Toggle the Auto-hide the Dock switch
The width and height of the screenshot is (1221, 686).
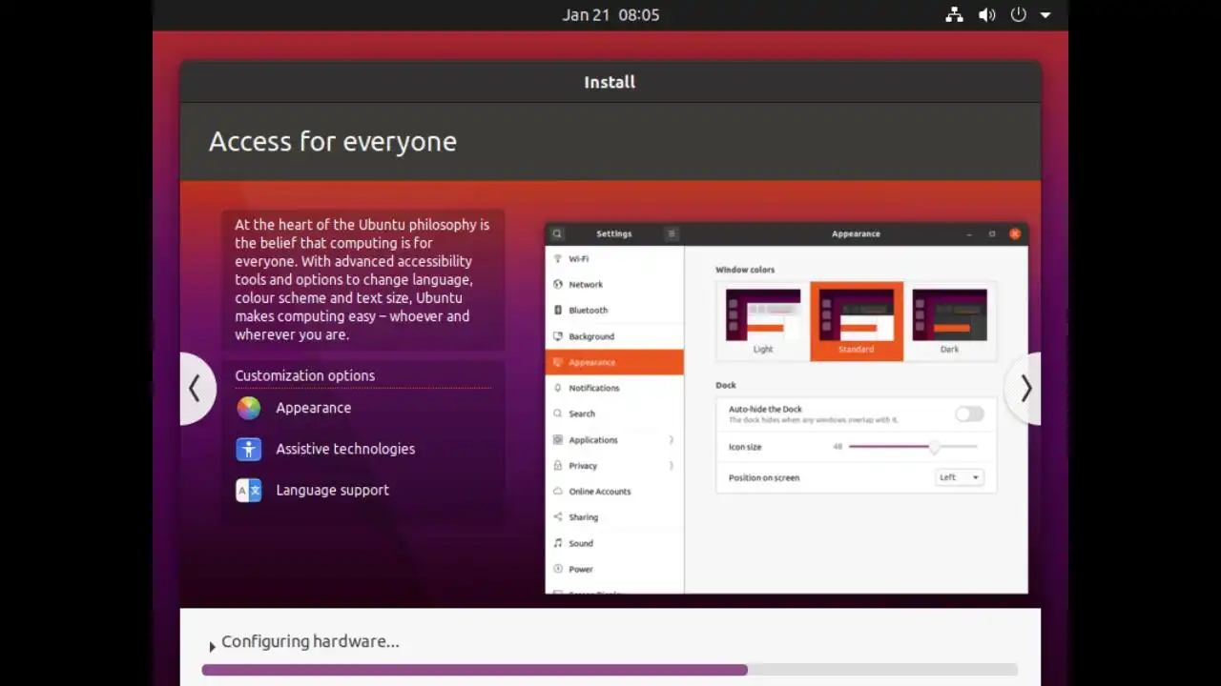969,414
